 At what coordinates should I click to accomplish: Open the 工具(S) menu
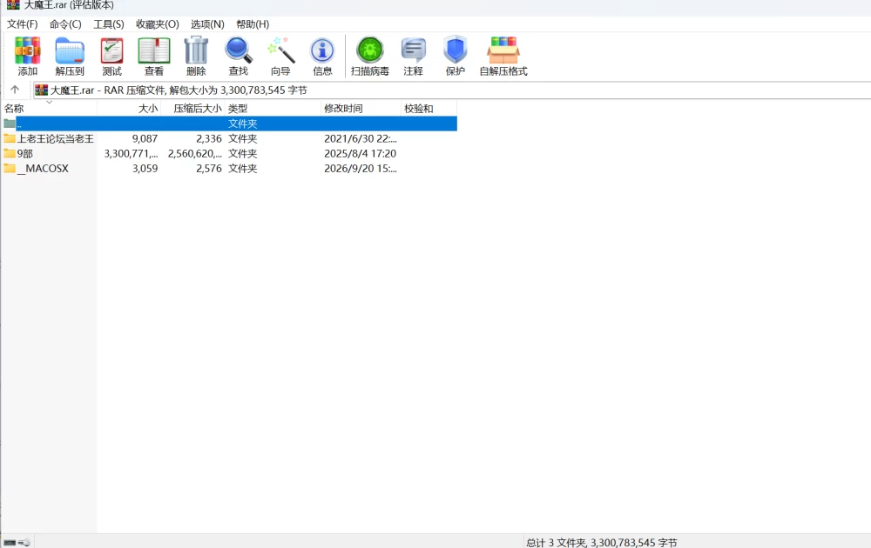click(x=108, y=24)
